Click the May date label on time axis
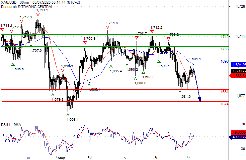The image size is (246, 160). pyautogui.click(x=61, y=158)
